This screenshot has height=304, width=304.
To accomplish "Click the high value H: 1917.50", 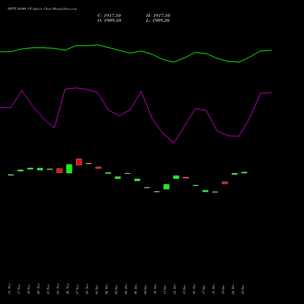I will tap(158, 16).
